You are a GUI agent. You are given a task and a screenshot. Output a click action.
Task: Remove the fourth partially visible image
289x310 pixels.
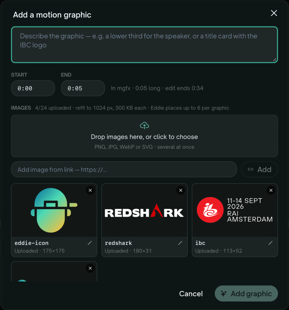[90, 268]
